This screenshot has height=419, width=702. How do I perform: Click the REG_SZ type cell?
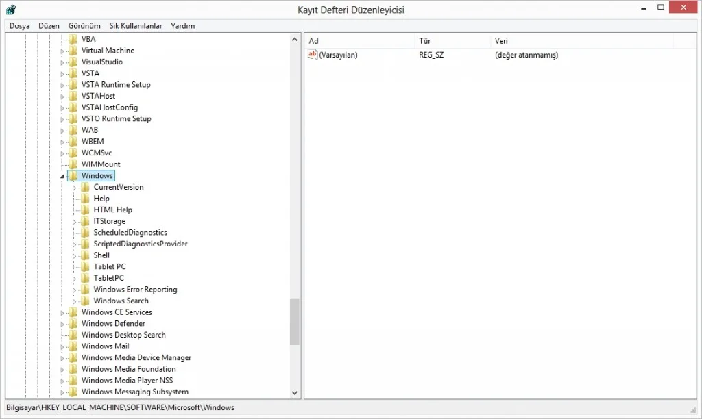click(x=431, y=55)
